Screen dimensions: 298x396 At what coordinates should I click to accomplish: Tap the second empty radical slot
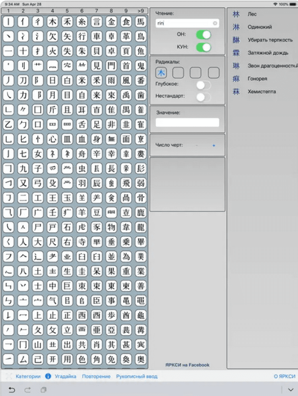point(196,73)
